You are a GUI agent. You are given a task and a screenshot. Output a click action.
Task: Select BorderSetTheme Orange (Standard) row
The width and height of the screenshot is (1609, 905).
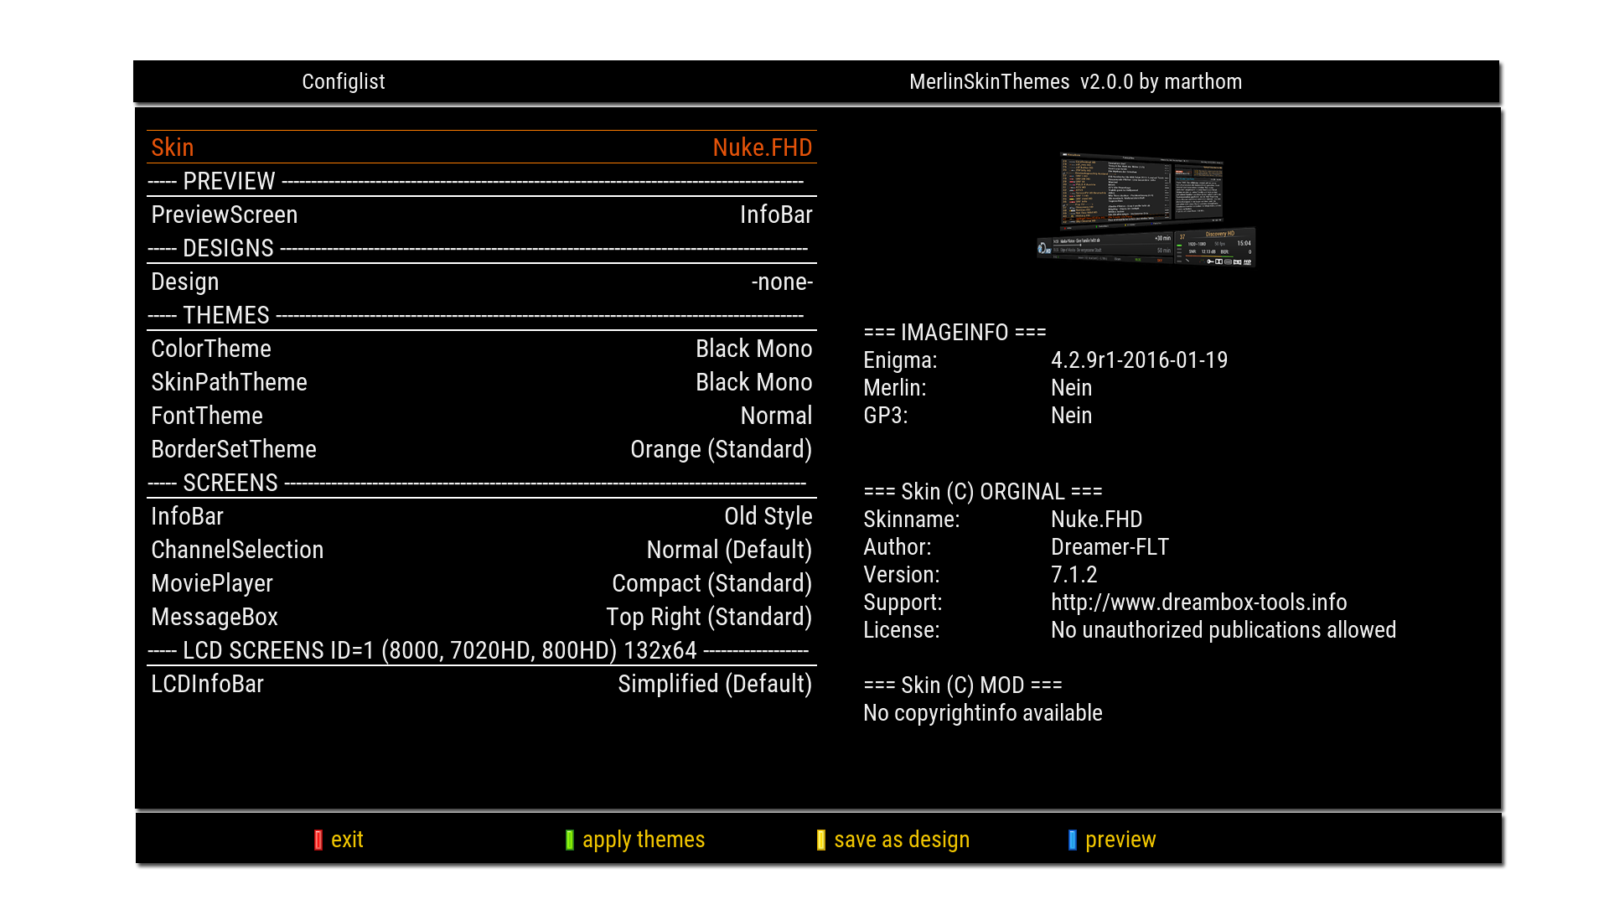click(x=482, y=449)
